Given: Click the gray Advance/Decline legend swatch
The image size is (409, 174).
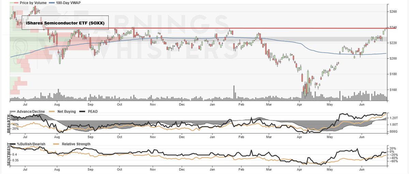Looking at the screenshot, I should [12, 111].
